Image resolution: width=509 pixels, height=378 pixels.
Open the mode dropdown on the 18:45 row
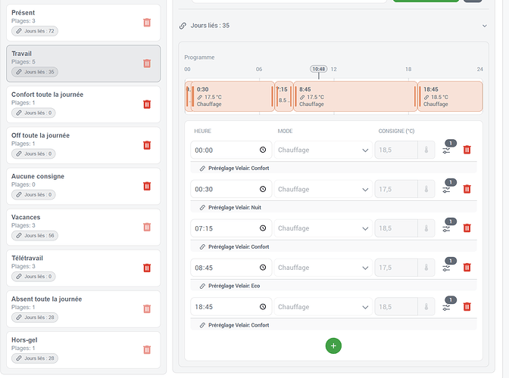point(323,307)
